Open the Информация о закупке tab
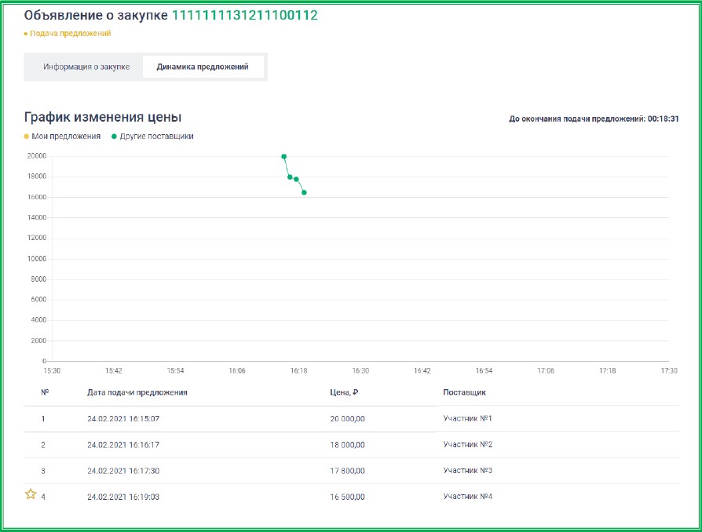The width and height of the screenshot is (702, 532). 86,67
